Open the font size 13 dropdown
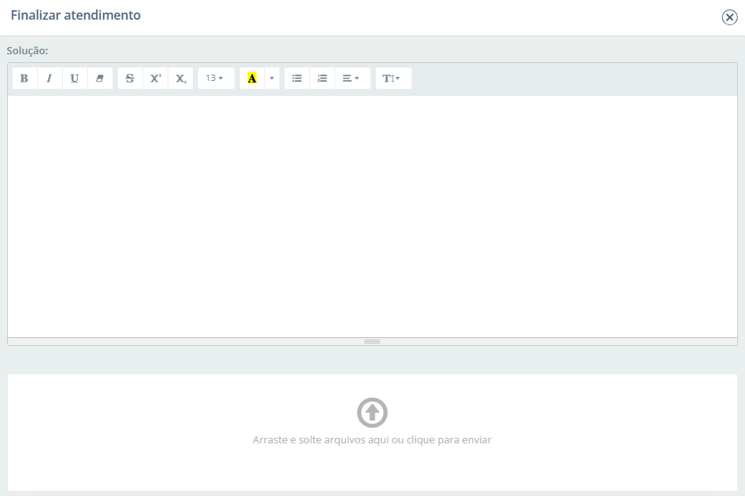This screenshot has height=496, width=745. (x=216, y=79)
